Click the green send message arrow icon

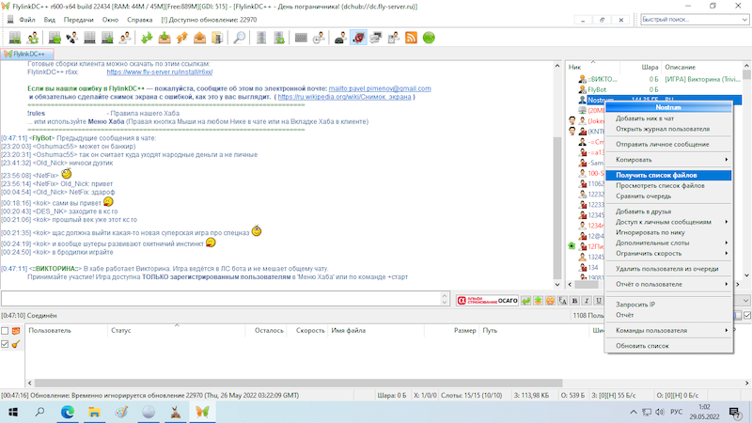click(528, 300)
